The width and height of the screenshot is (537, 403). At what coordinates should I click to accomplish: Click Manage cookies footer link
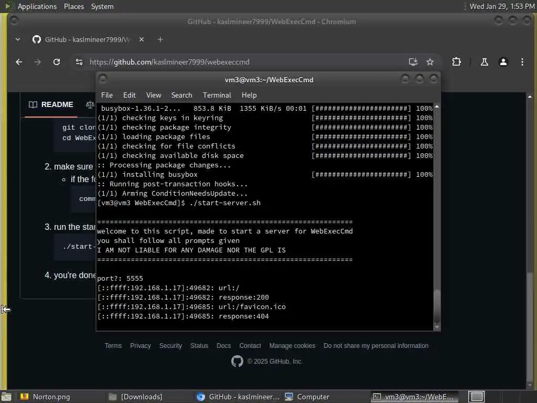point(292,346)
